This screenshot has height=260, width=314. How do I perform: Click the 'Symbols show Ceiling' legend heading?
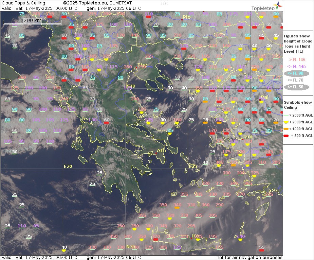click(298, 105)
